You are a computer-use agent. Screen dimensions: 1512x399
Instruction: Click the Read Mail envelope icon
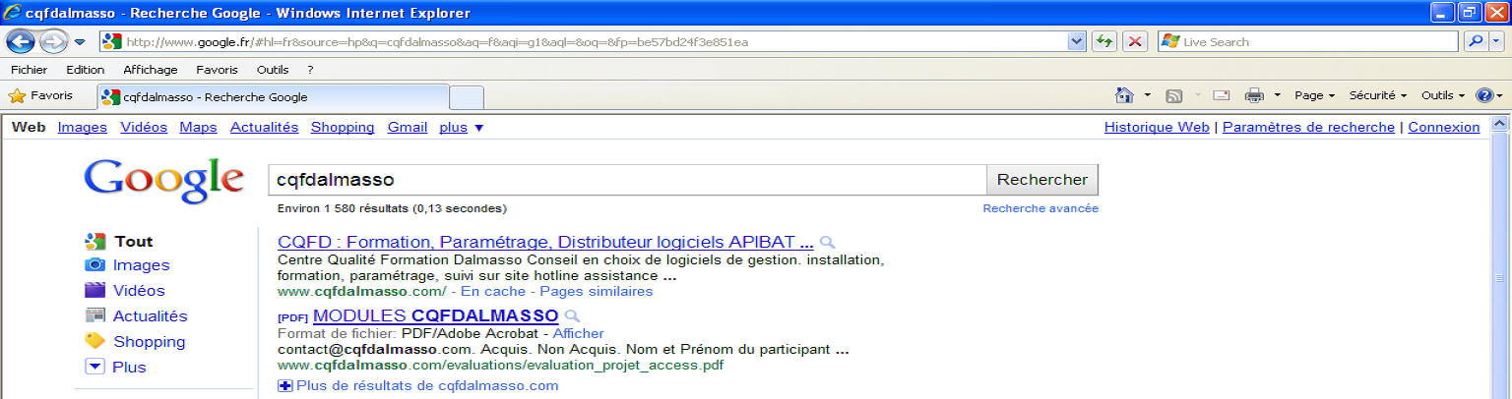[x=1222, y=95]
